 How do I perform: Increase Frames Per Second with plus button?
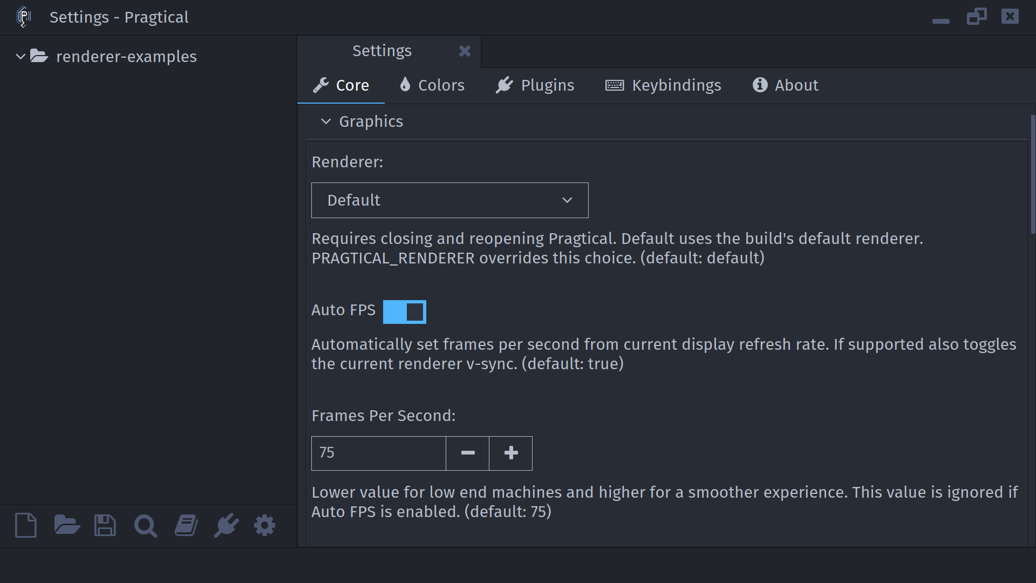point(511,453)
